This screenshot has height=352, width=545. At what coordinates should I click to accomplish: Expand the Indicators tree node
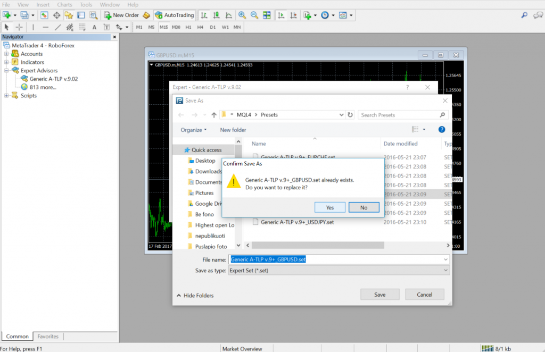[x=6, y=62]
